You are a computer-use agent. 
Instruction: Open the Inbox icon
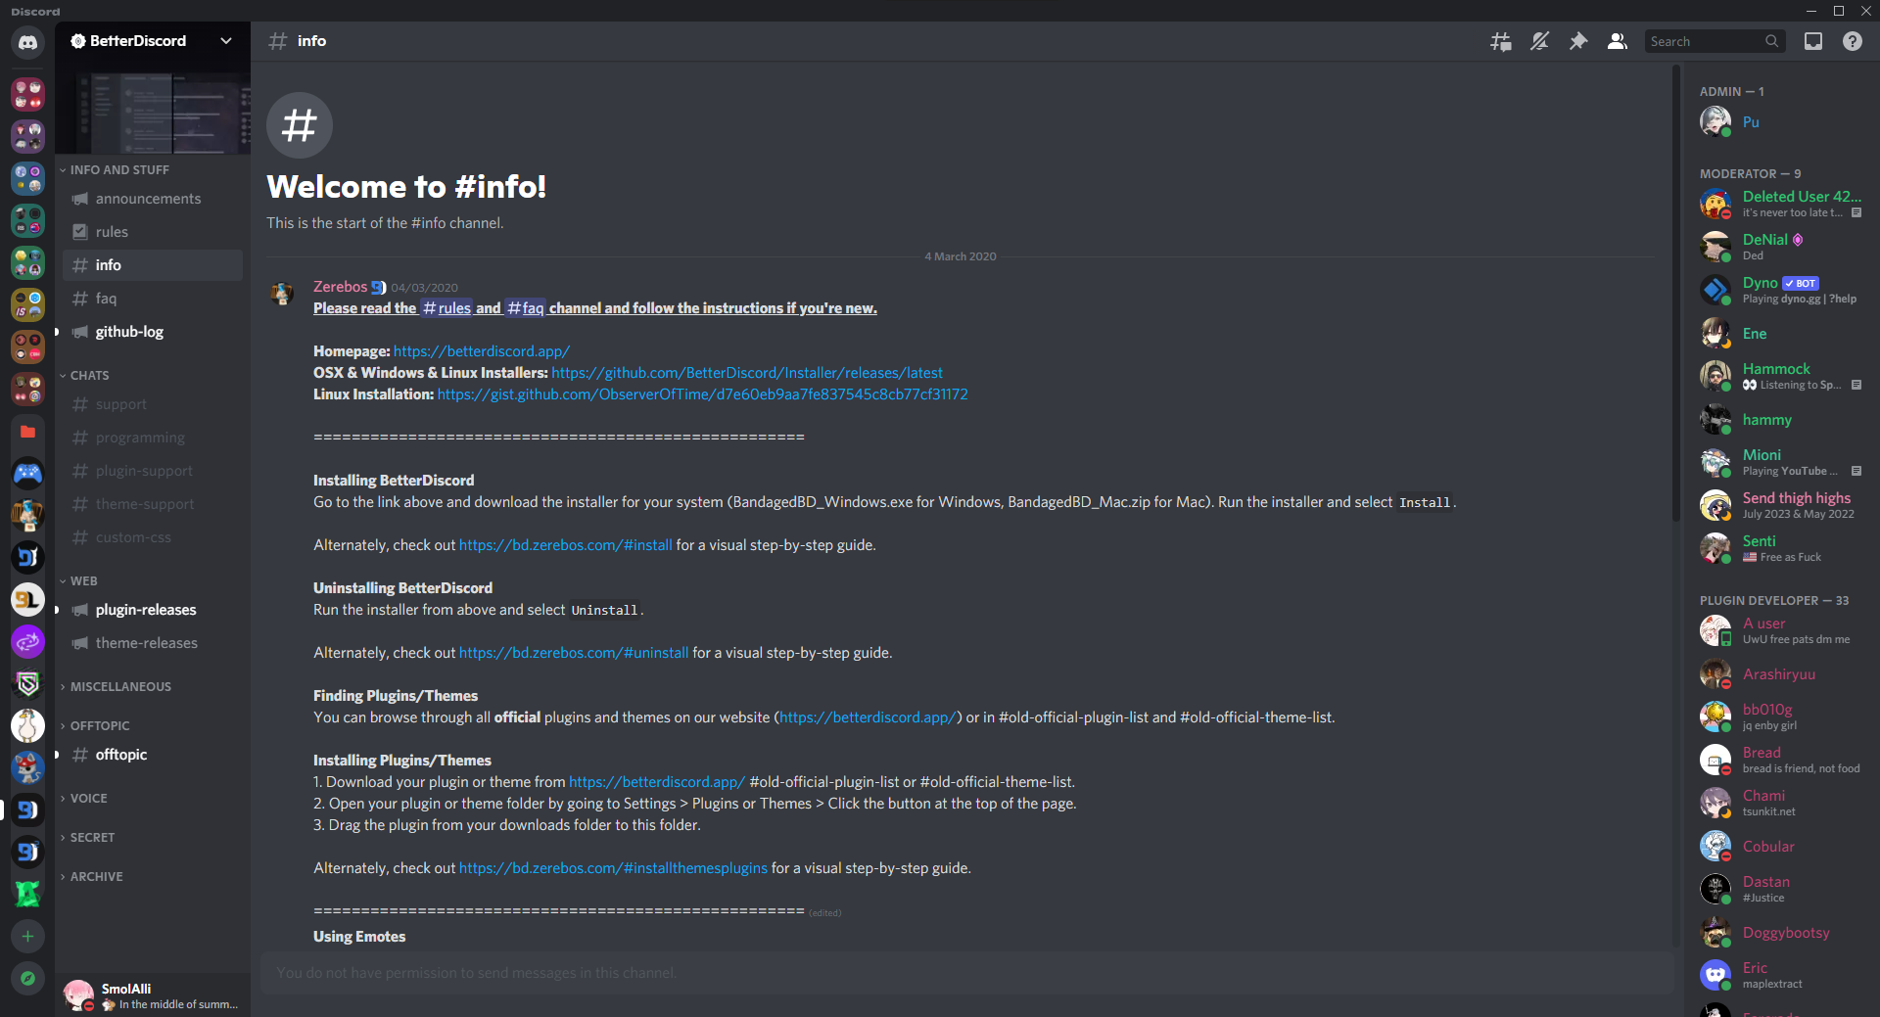1813,41
